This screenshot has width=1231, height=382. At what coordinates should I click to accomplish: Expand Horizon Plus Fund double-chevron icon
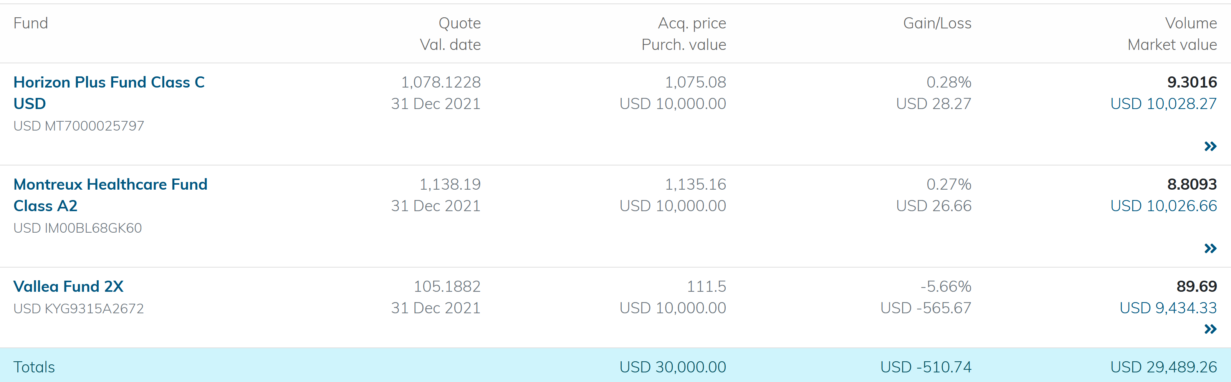tap(1210, 146)
